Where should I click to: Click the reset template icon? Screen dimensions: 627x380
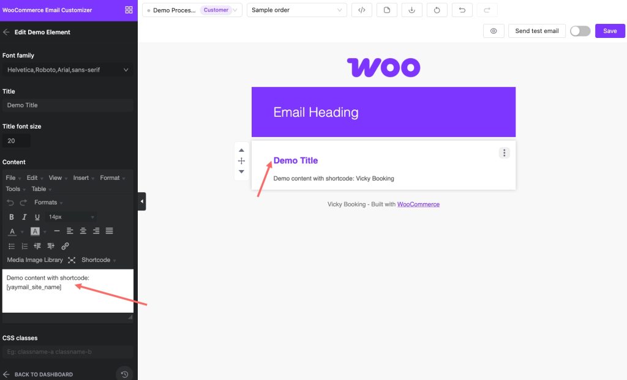tap(437, 10)
